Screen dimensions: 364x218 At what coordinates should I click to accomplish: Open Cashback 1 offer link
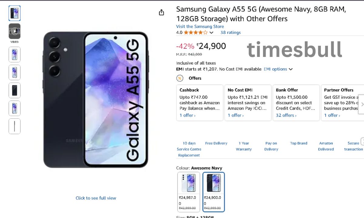(x=187, y=115)
